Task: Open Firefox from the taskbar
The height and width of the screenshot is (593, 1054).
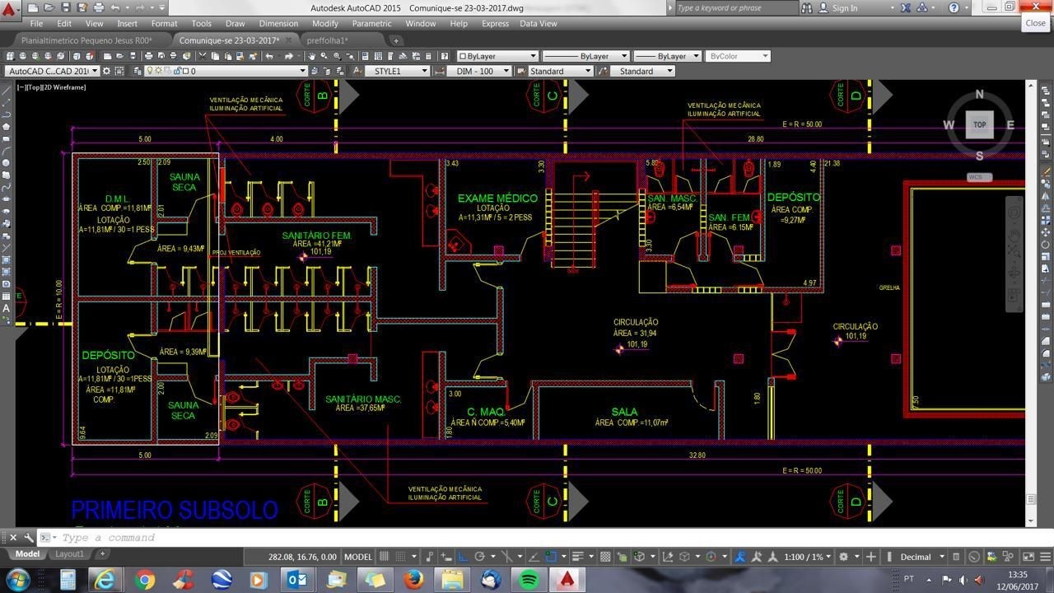Action: pos(413,580)
